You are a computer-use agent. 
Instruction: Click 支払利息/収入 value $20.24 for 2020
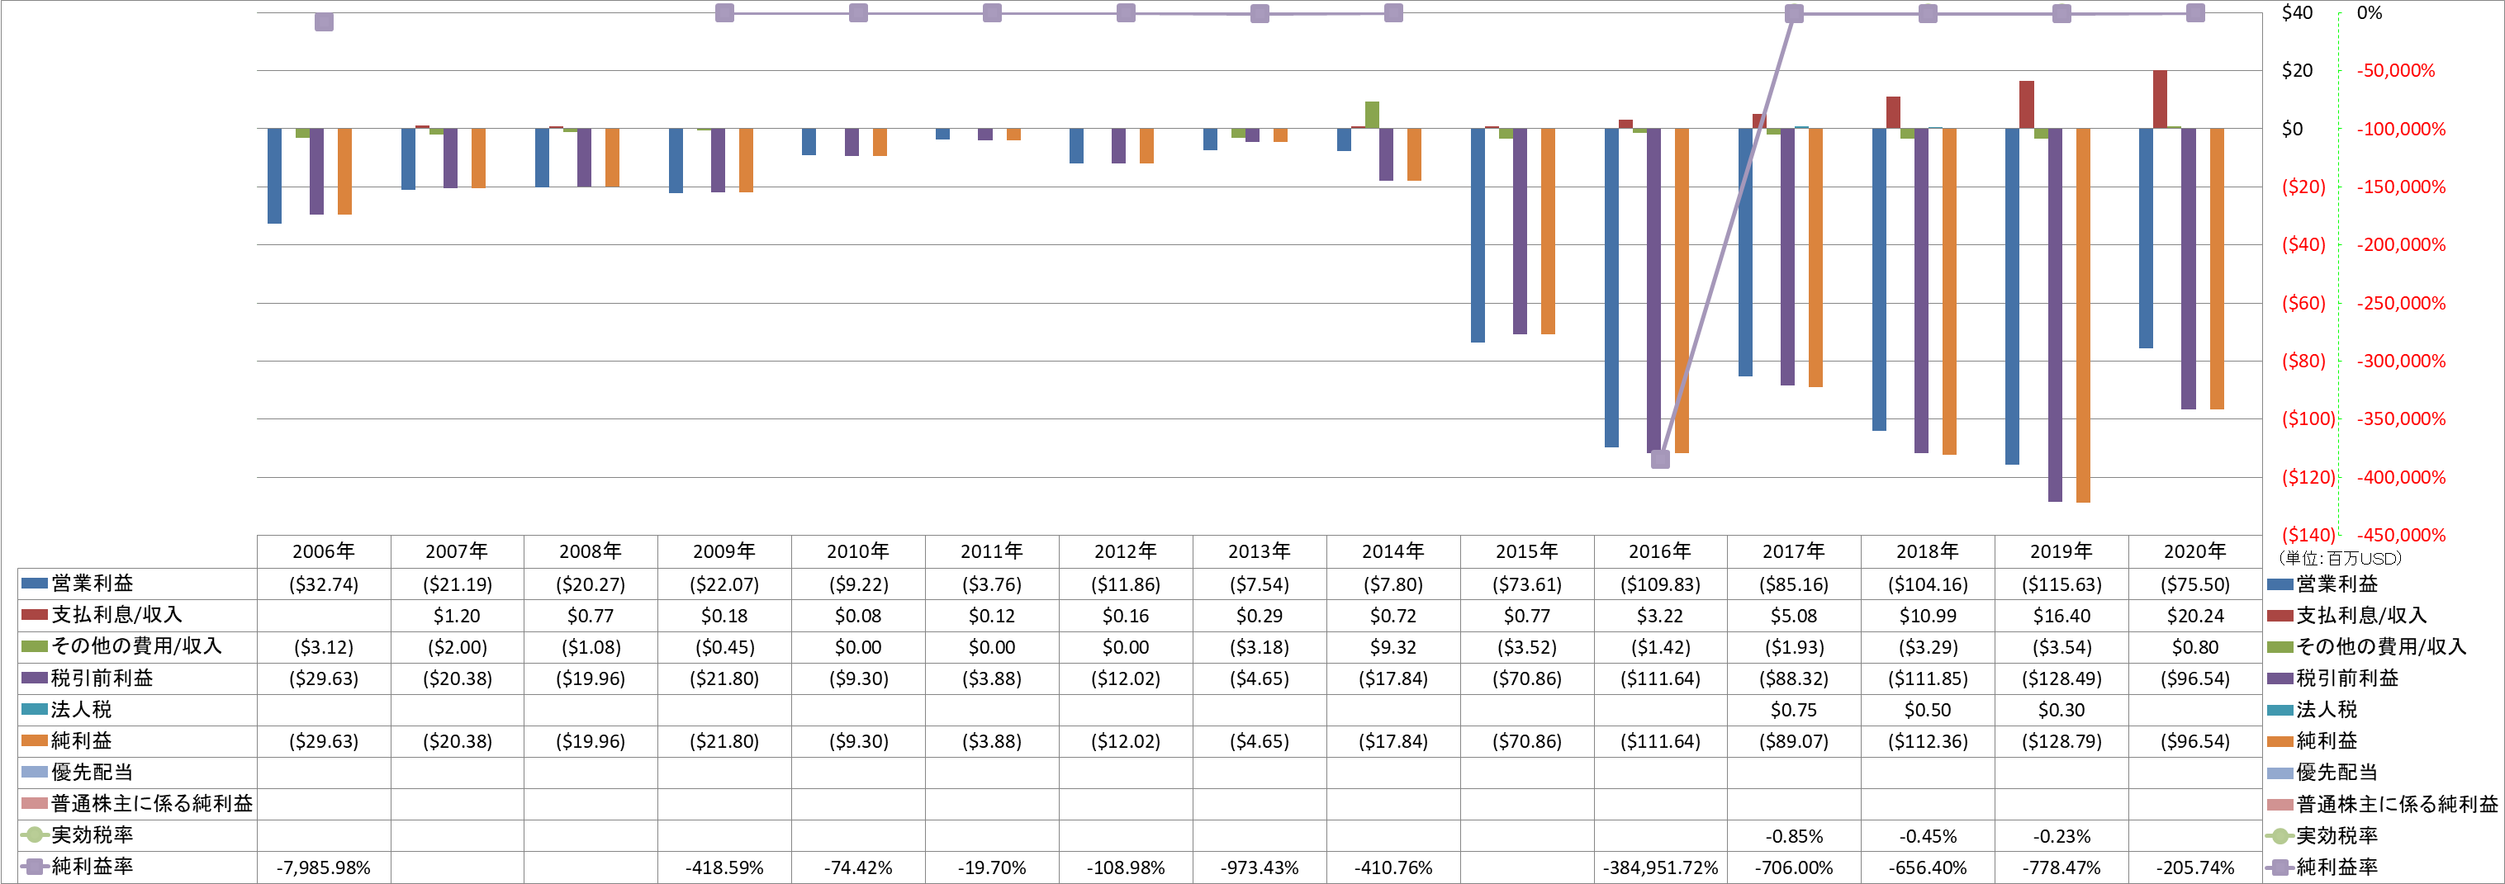point(2194,616)
